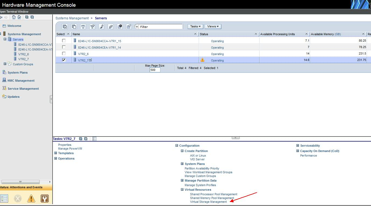Open the Views dropdown menu
The height and width of the screenshot is (206, 371).
(x=213, y=26)
